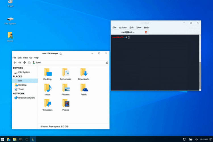This screenshot has width=213, height=142.
Task: Click the volume icon in system tray
Action: point(196,139)
